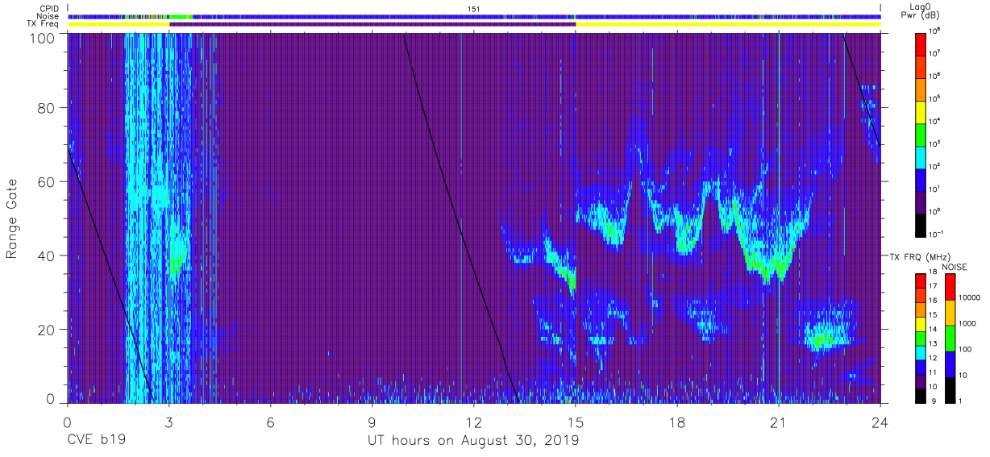Click the 'CPID' label at top left
This screenshot has width=990, height=457.
click(50, 8)
